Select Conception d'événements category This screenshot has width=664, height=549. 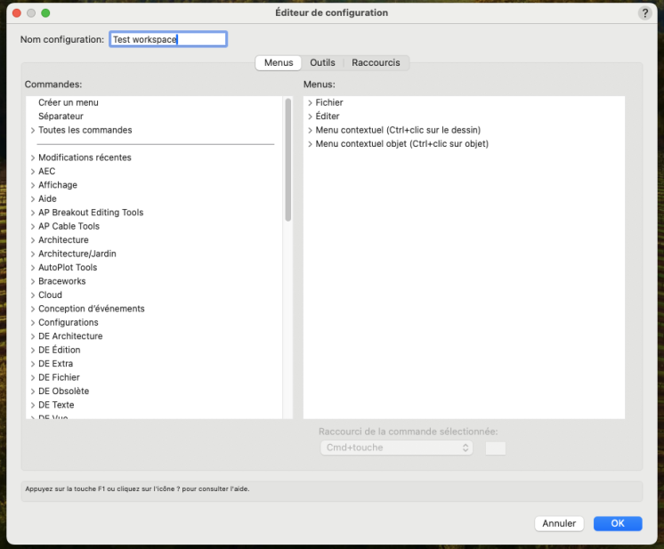click(x=91, y=309)
